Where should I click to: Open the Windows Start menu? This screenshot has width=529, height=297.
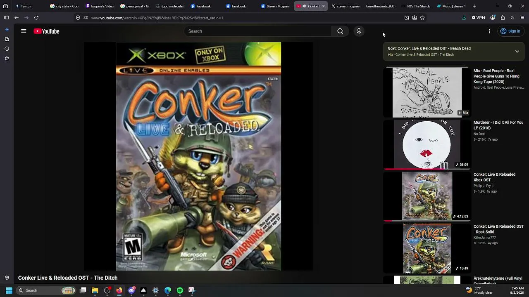tap(9, 290)
